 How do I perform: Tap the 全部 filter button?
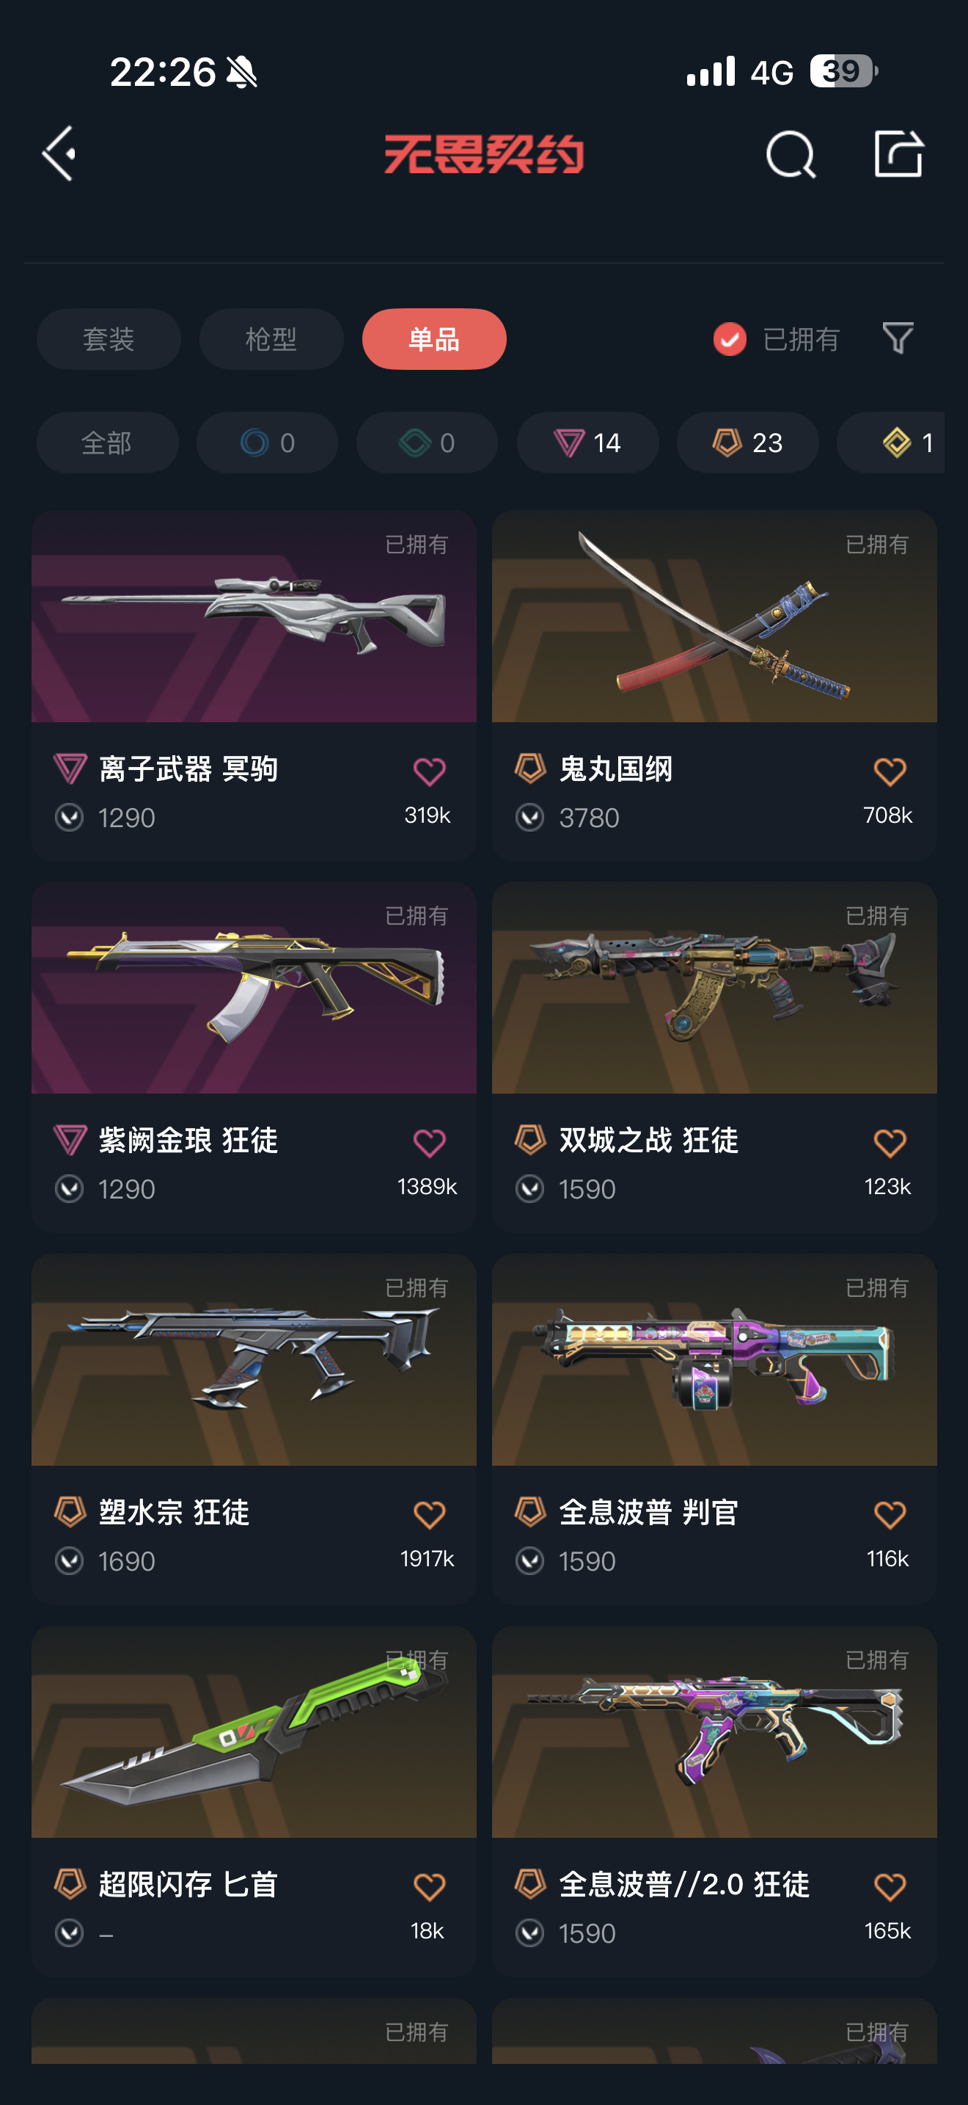pyautogui.click(x=107, y=443)
